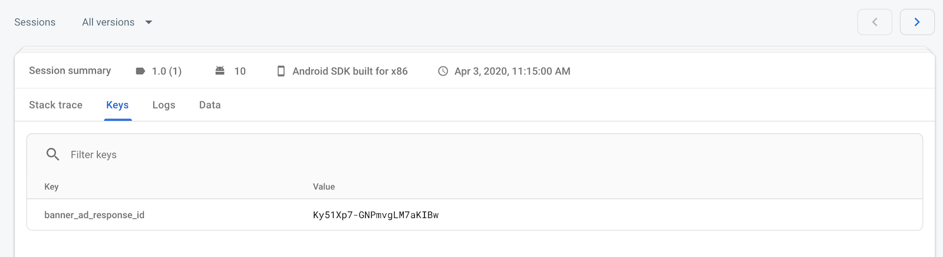Click the version tag icon

[x=140, y=71]
